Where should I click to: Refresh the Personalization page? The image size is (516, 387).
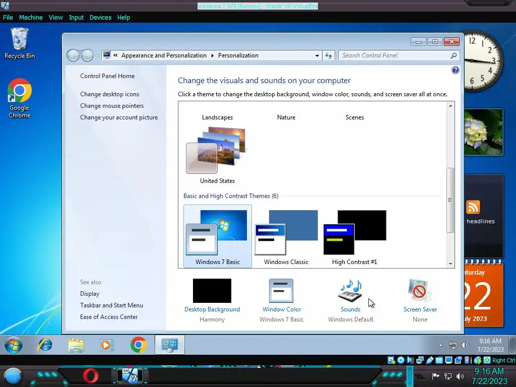coord(329,55)
